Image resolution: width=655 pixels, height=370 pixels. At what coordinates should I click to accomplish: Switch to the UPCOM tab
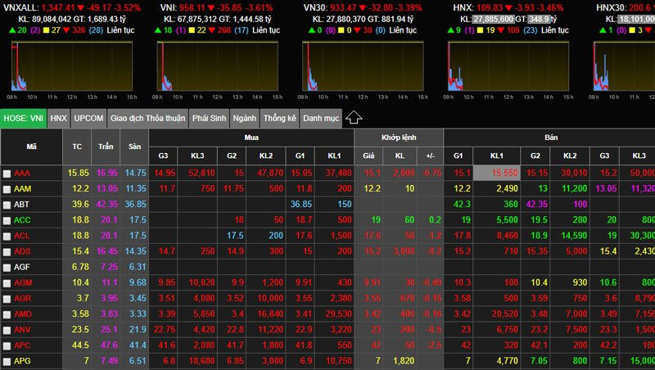[88, 118]
